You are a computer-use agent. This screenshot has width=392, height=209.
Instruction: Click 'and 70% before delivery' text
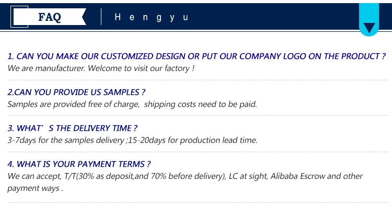coord(180,176)
